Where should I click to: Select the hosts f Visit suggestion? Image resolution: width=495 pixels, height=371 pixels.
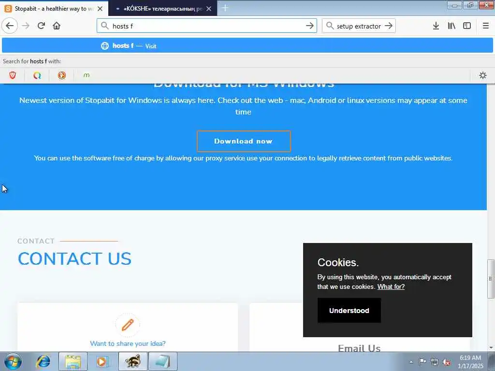click(x=247, y=46)
